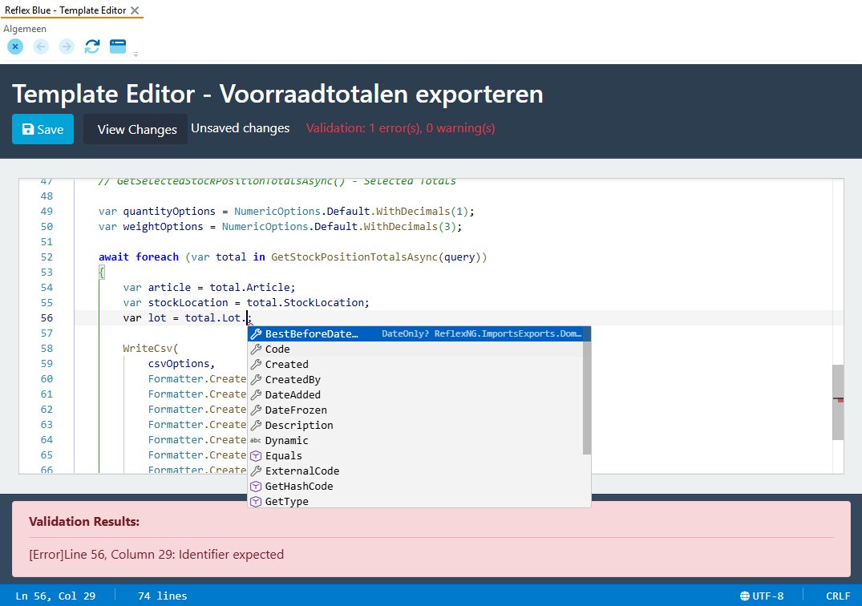Click the back arrow navigation icon

pos(41,46)
